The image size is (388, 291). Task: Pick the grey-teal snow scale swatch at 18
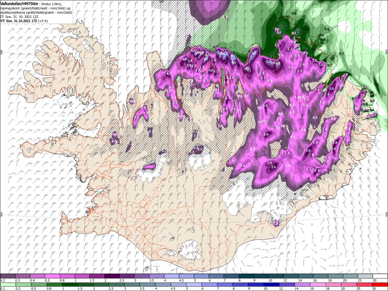click(335, 276)
